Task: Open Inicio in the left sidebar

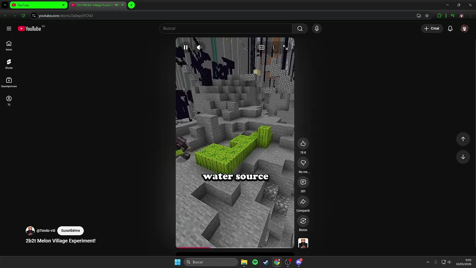Action: click(9, 46)
